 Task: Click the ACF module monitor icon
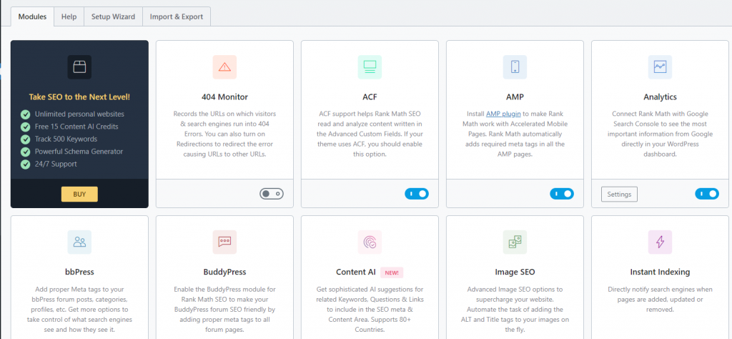tap(370, 67)
